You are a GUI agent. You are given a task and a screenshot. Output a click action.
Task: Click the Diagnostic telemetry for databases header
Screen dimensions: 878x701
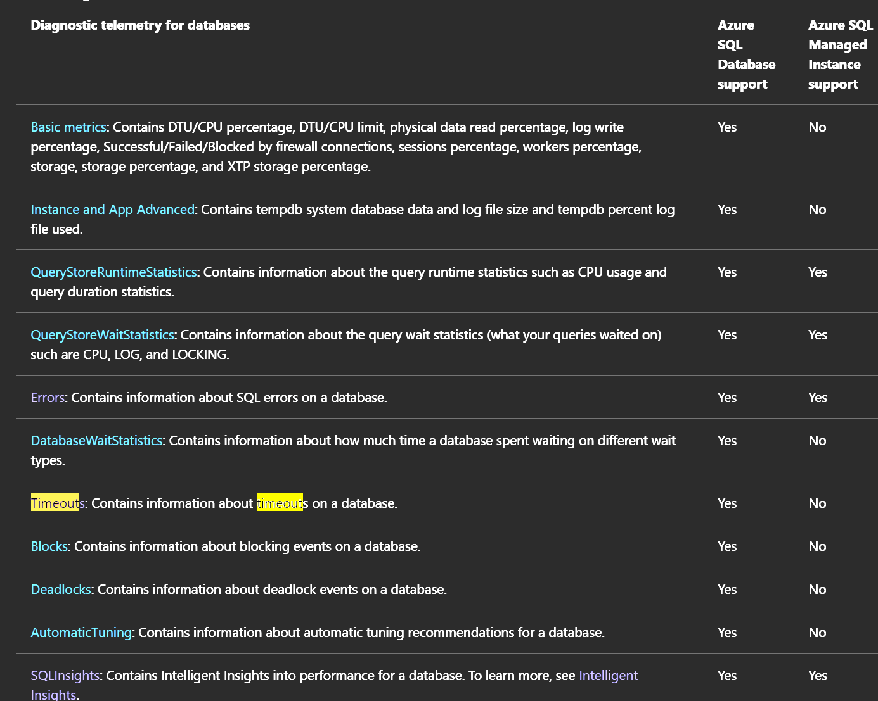click(140, 25)
